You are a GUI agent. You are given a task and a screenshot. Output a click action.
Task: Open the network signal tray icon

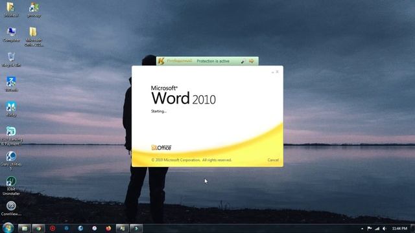coord(377,228)
